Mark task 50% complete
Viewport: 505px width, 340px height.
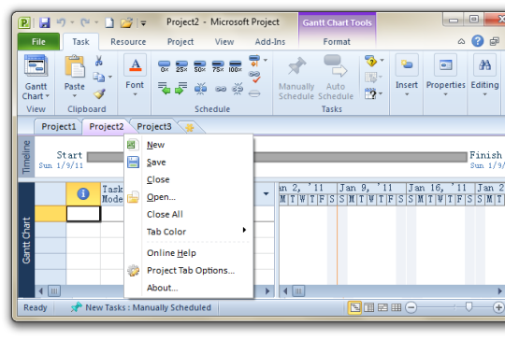click(x=200, y=66)
